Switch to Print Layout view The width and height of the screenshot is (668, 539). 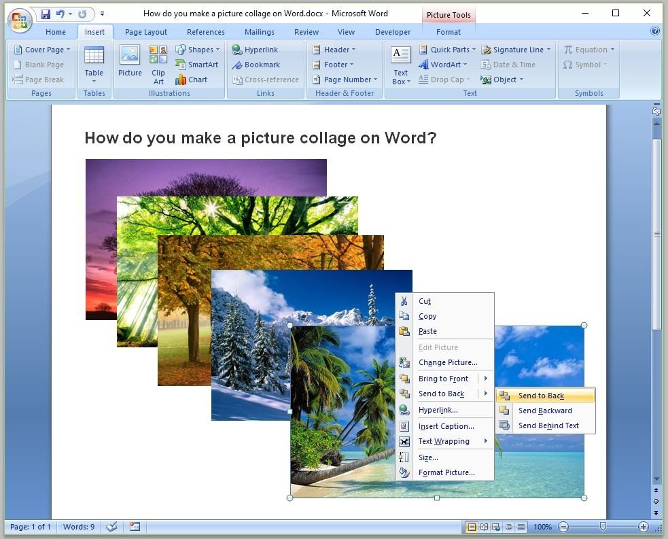pyautogui.click(x=471, y=527)
